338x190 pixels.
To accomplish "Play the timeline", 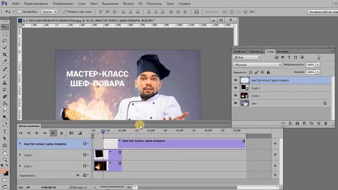I will (x=37, y=133).
